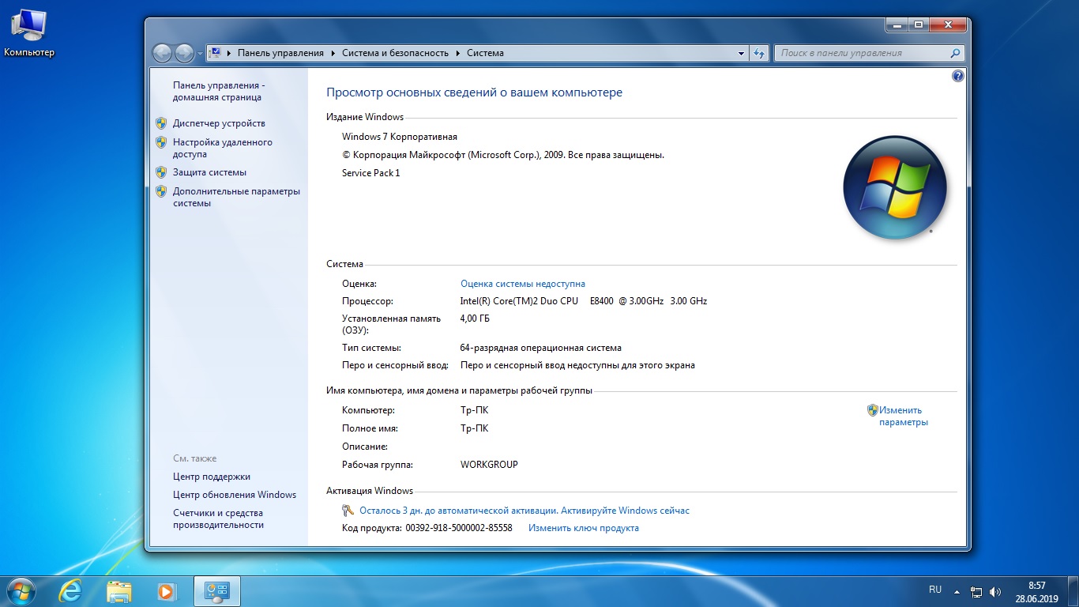1079x607 pixels.
Task: Select text Windows 7 Корпоративная
Action: [x=400, y=137]
